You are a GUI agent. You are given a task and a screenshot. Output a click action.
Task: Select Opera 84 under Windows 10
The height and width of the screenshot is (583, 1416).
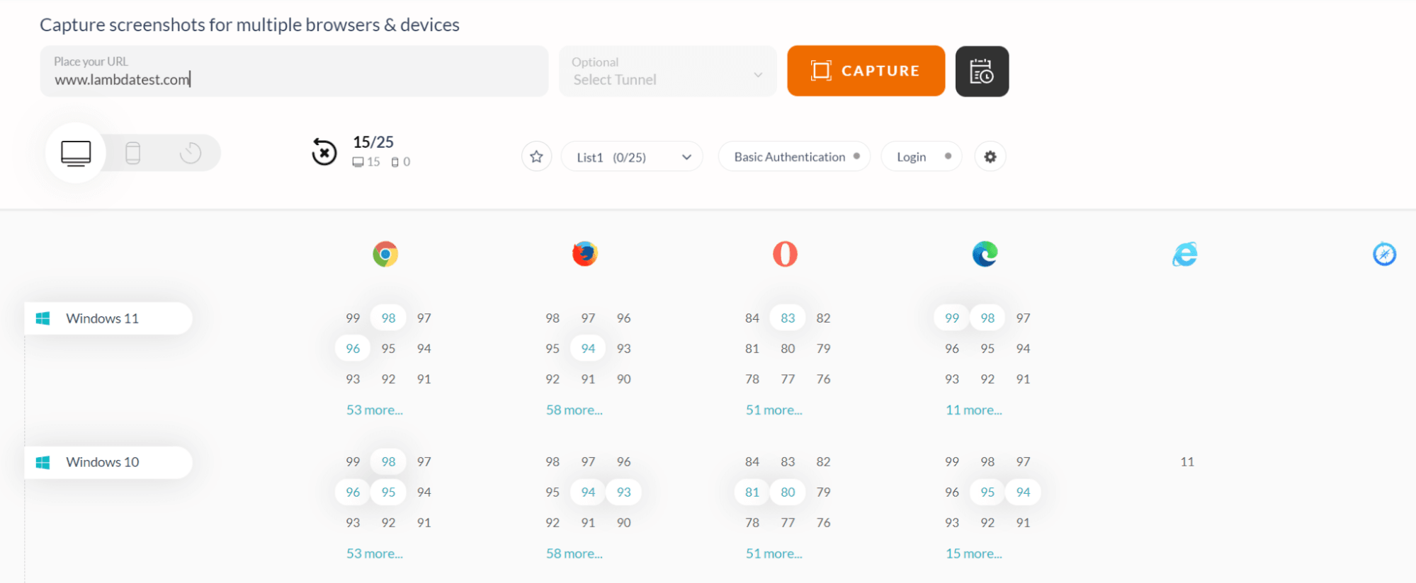click(x=752, y=461)
